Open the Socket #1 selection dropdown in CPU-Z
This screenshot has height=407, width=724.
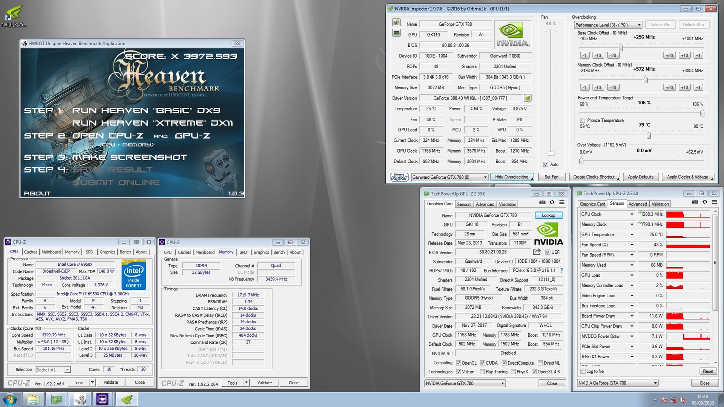[53, 370]
